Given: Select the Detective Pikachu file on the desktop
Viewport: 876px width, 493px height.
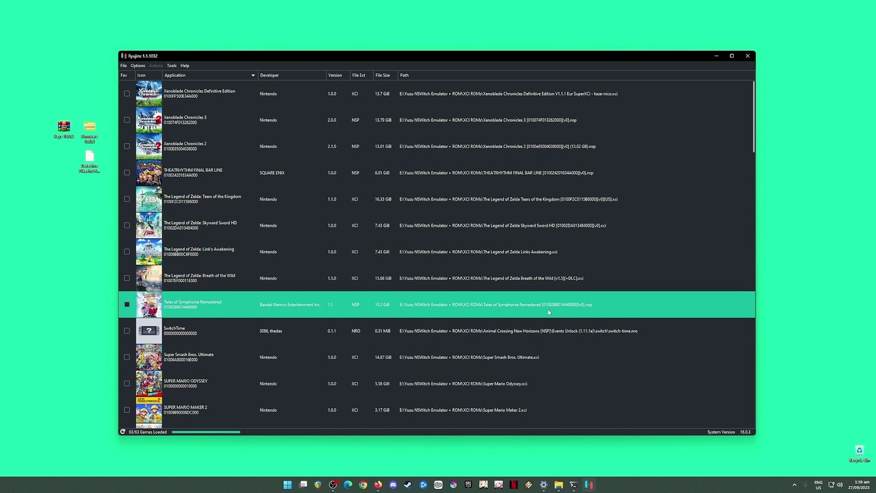Looking at the screenshot, I should (x=90, y=162).
